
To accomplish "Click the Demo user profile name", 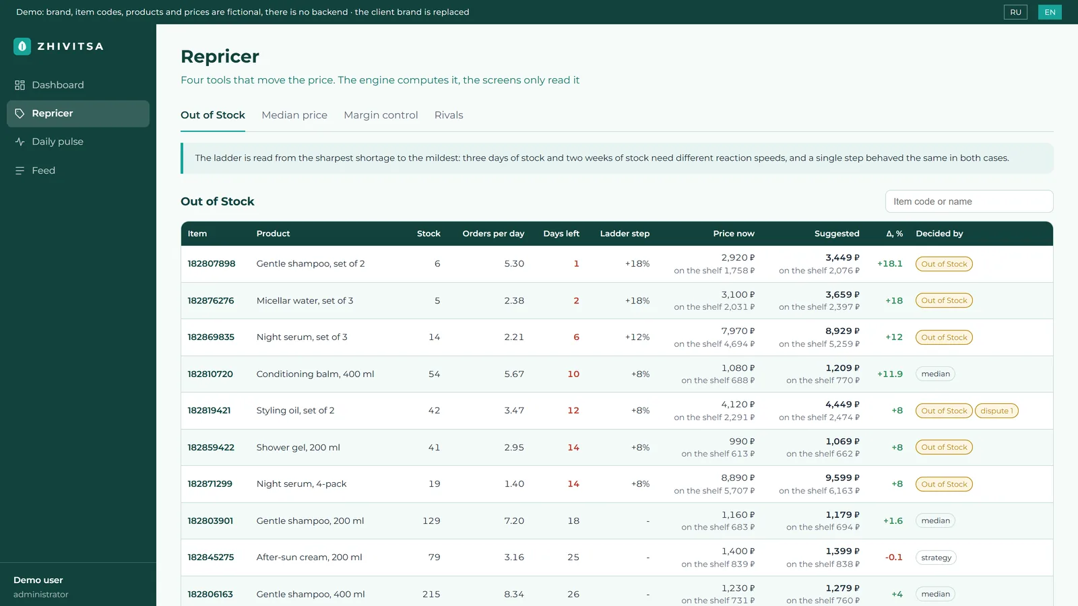I will click(x=38, y=580).
